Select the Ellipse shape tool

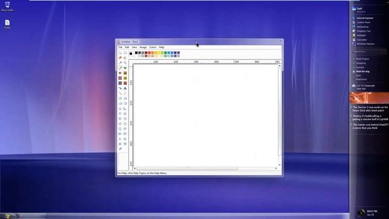click(x=120, y=103)
